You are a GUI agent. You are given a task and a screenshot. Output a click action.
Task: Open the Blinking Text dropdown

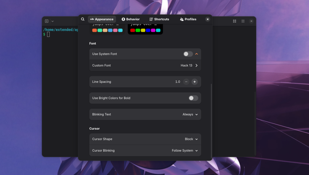(x=190, y=114)
